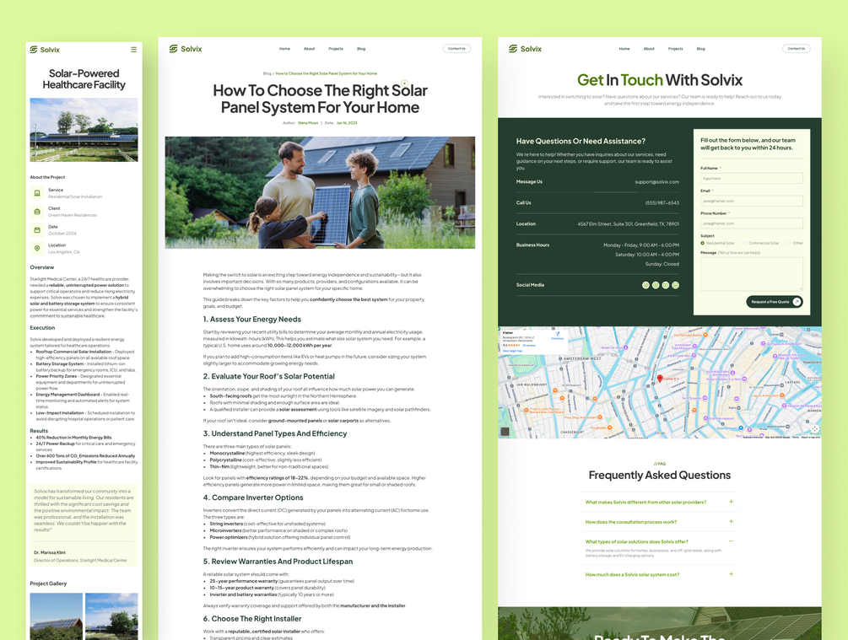Click the Directions icon in the map card
848x640 pixels.
[x=558, y=335]
